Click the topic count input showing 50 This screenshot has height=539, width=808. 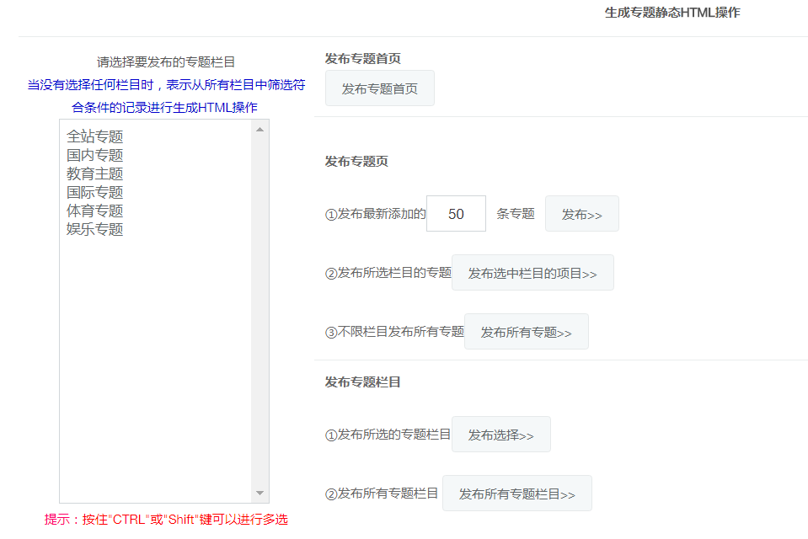tap(455, 213)
